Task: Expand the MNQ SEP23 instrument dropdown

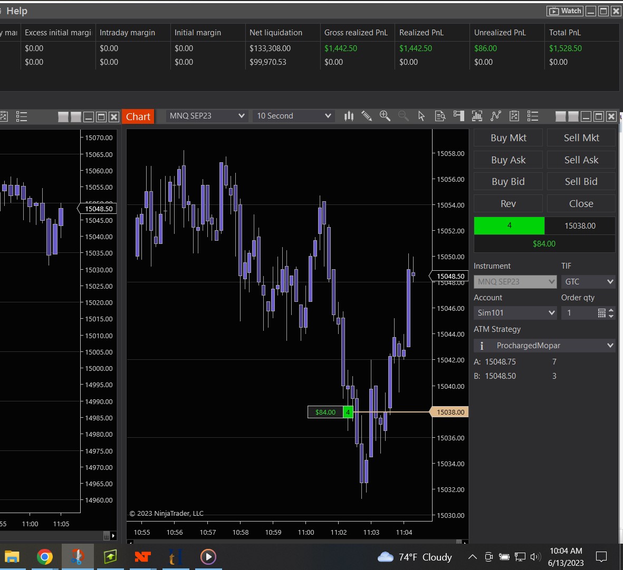Action: point(207,116)
